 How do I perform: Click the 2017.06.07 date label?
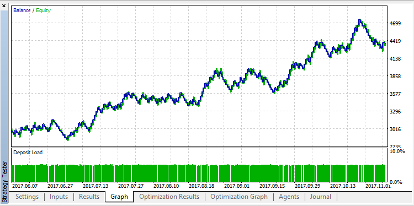(x=25, y=186)
